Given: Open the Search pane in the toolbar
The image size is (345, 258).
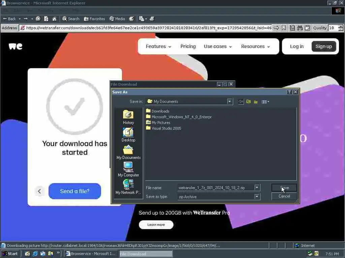Looking at the screenshot, I should click(x=71, y=19).
